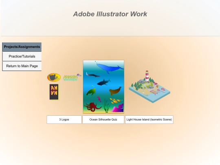The width and height of the screenshot is (220, 165).
Task: Open the isometric lighthouse island thumbnail
Action: click(x=150, y=87)
